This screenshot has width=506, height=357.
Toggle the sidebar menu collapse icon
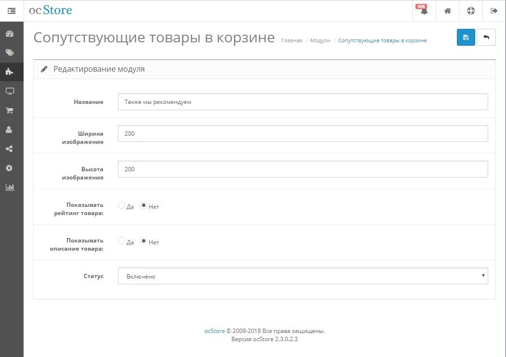[12, 11]
